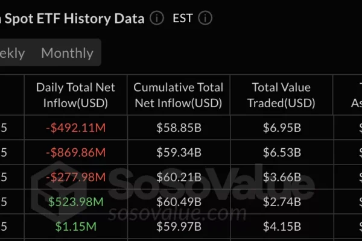Click the Spot ETF History Data title
362x241 pixels.
pos(72,18)
